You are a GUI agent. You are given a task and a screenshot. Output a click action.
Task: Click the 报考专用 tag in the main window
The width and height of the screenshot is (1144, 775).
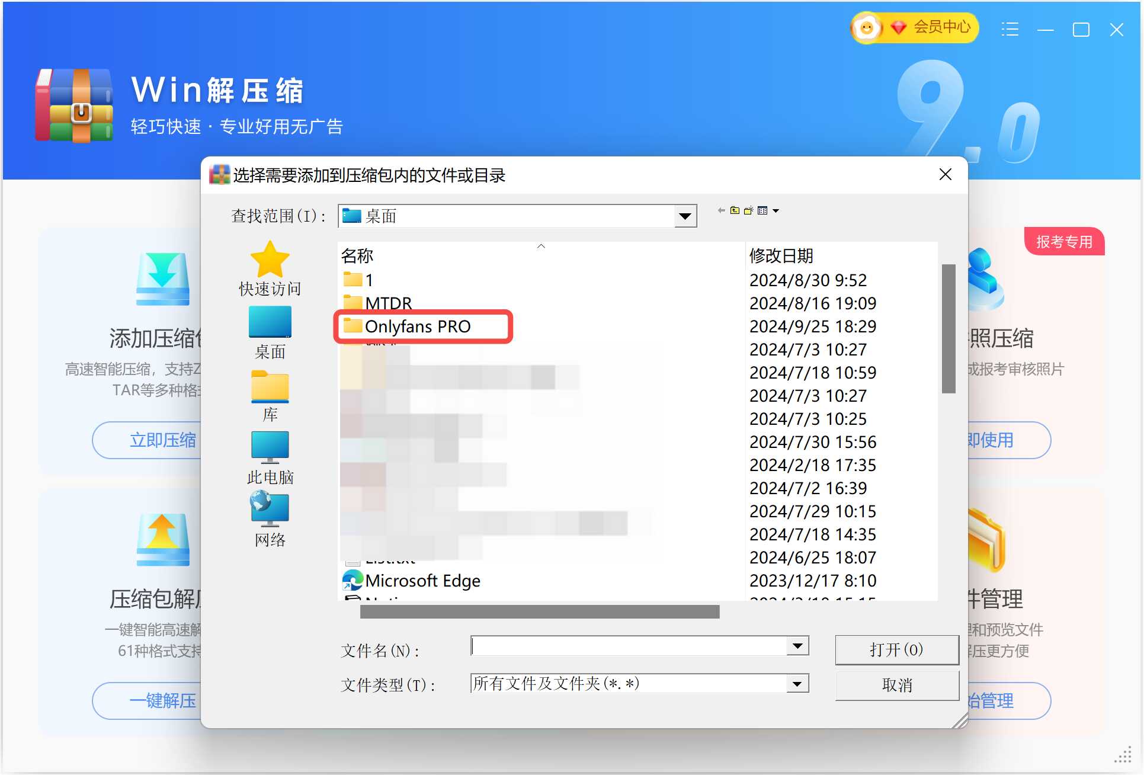pos(1065,242)
